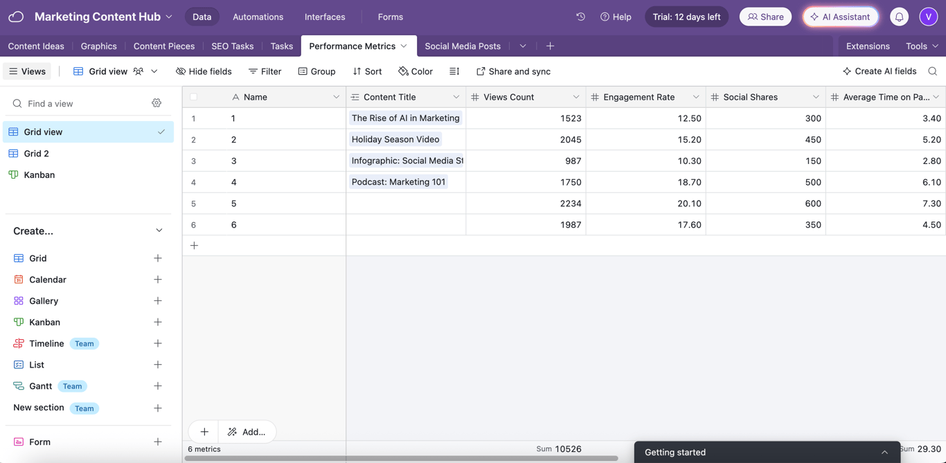Expand the hidden tables list chevron
This screenshot has width=946, height=463.
tap(523, 46)
